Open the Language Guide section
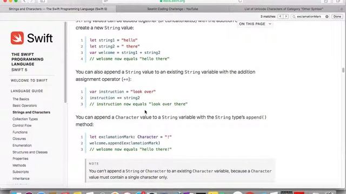346x194 pixels. tap(27, 91)
